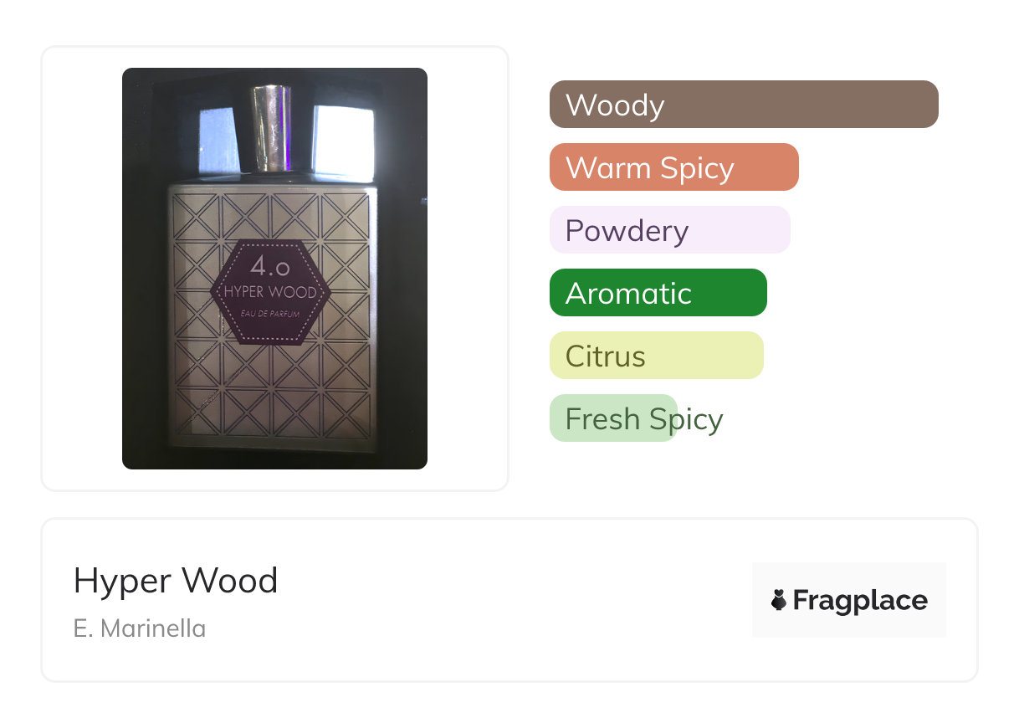Click the Fresh Spicy label text
1019x723 pixels.
coord(644,419)
